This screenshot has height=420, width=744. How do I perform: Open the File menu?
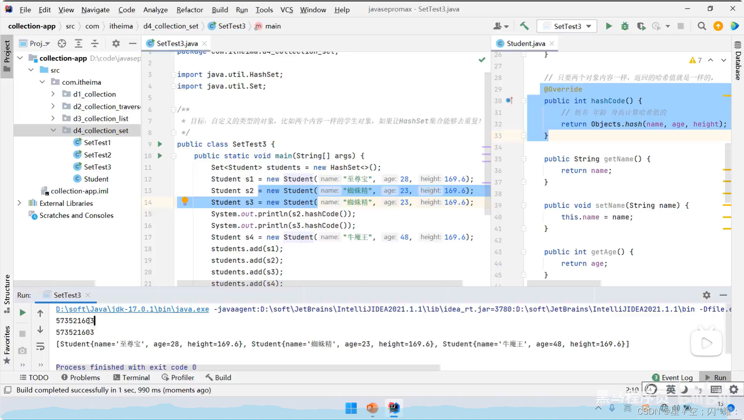[x=25, y=10]
